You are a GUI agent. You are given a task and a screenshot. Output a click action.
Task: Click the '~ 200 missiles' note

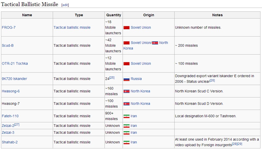coord(186,46)
